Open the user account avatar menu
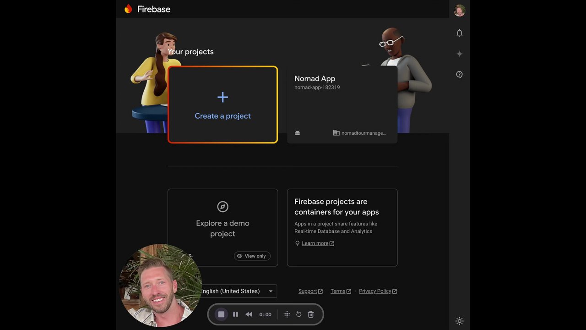 460,11
